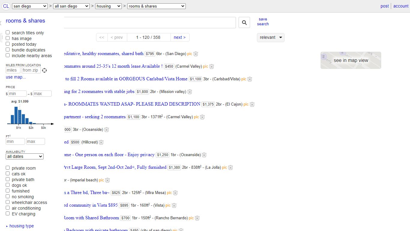Open Room with Shared Bathroom listing

92,218
